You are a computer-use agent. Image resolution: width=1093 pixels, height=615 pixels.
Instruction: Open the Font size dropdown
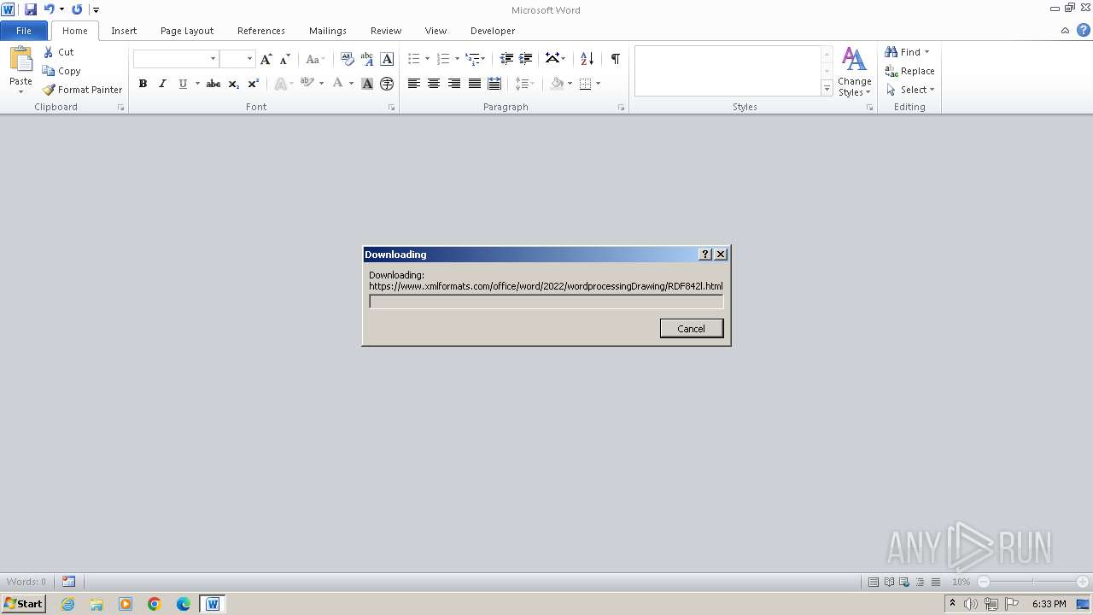click(249, 59)
